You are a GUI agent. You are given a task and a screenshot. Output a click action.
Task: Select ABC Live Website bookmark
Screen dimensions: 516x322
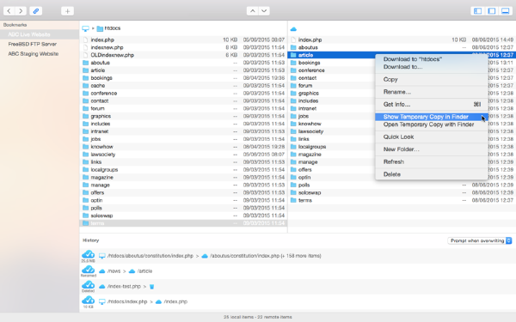[40, 34]
